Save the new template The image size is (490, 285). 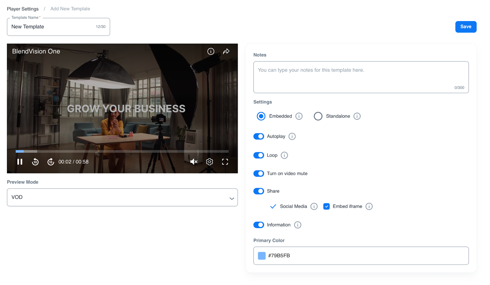tap(466, 27)
